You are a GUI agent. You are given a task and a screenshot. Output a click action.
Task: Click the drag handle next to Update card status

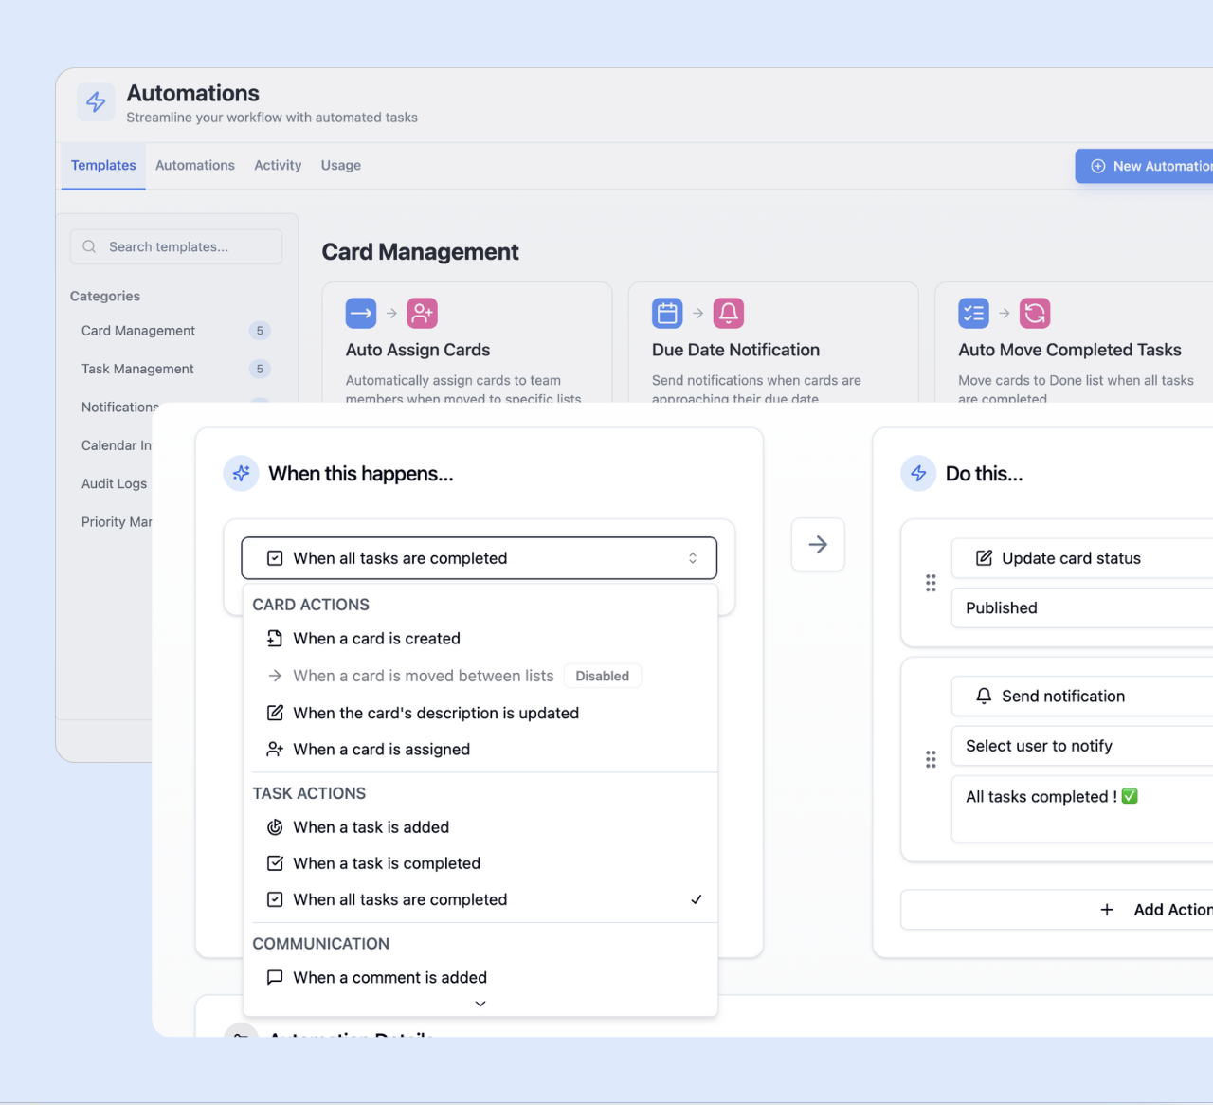[x=931, y=583]
